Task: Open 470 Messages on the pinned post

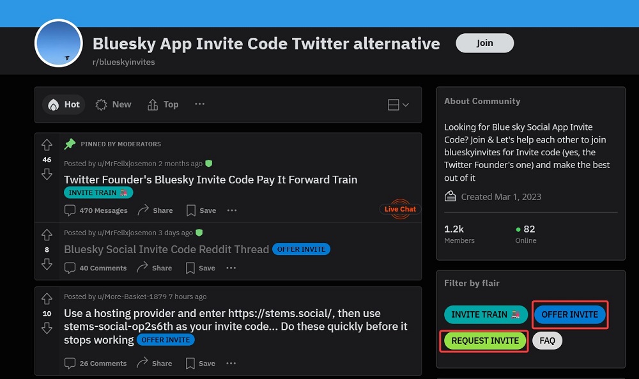Action: [x=96, y=210]
